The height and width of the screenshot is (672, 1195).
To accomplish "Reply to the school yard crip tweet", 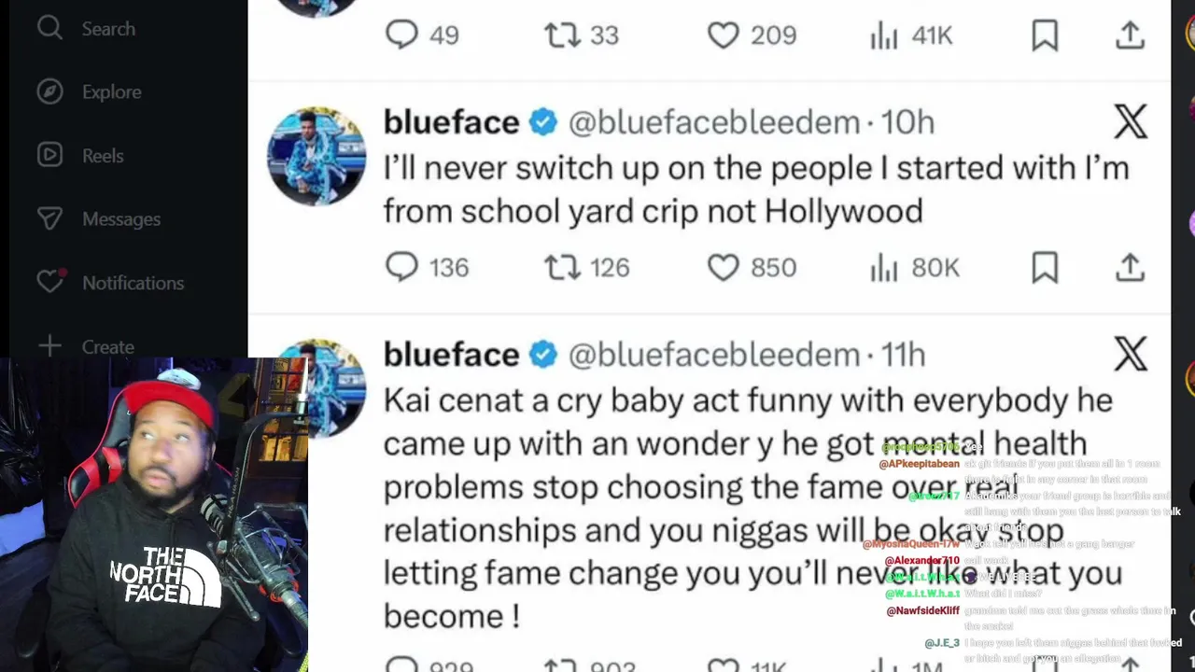I will click(402, 268).
